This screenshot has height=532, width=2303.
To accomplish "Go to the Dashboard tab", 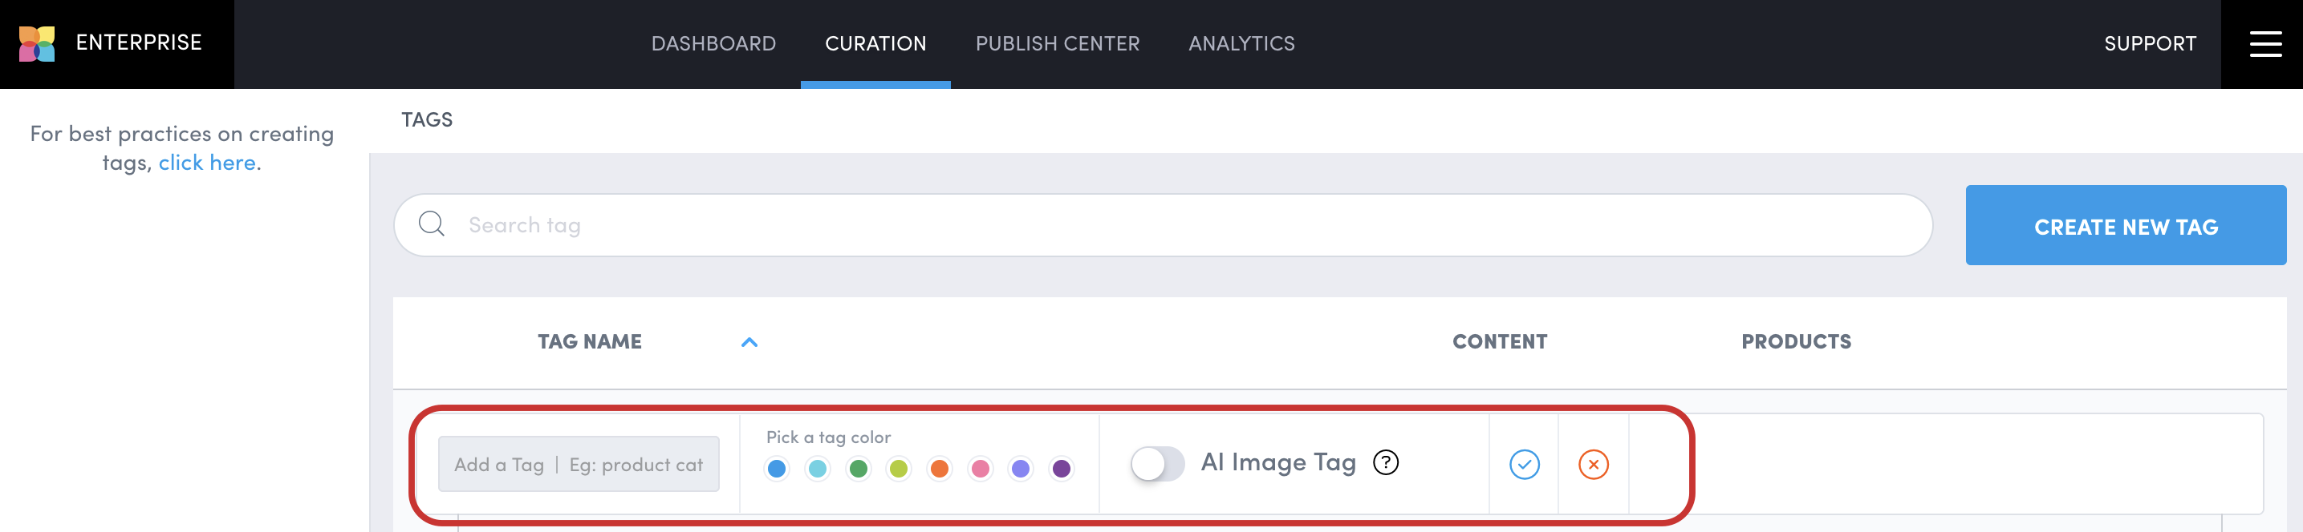I will pyautogui.click(x=713, y=44).
